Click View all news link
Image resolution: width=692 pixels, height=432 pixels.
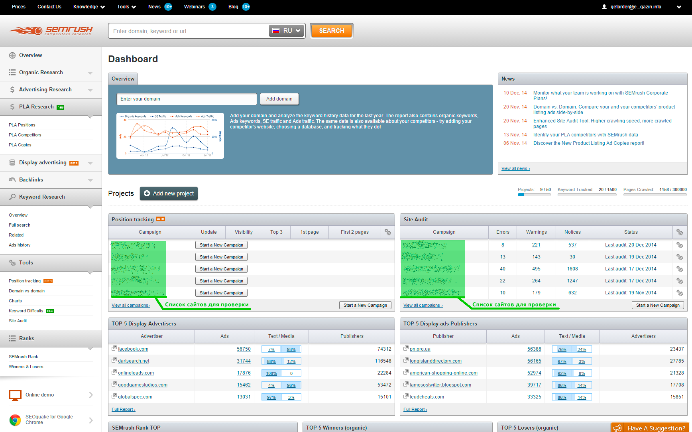515,168
